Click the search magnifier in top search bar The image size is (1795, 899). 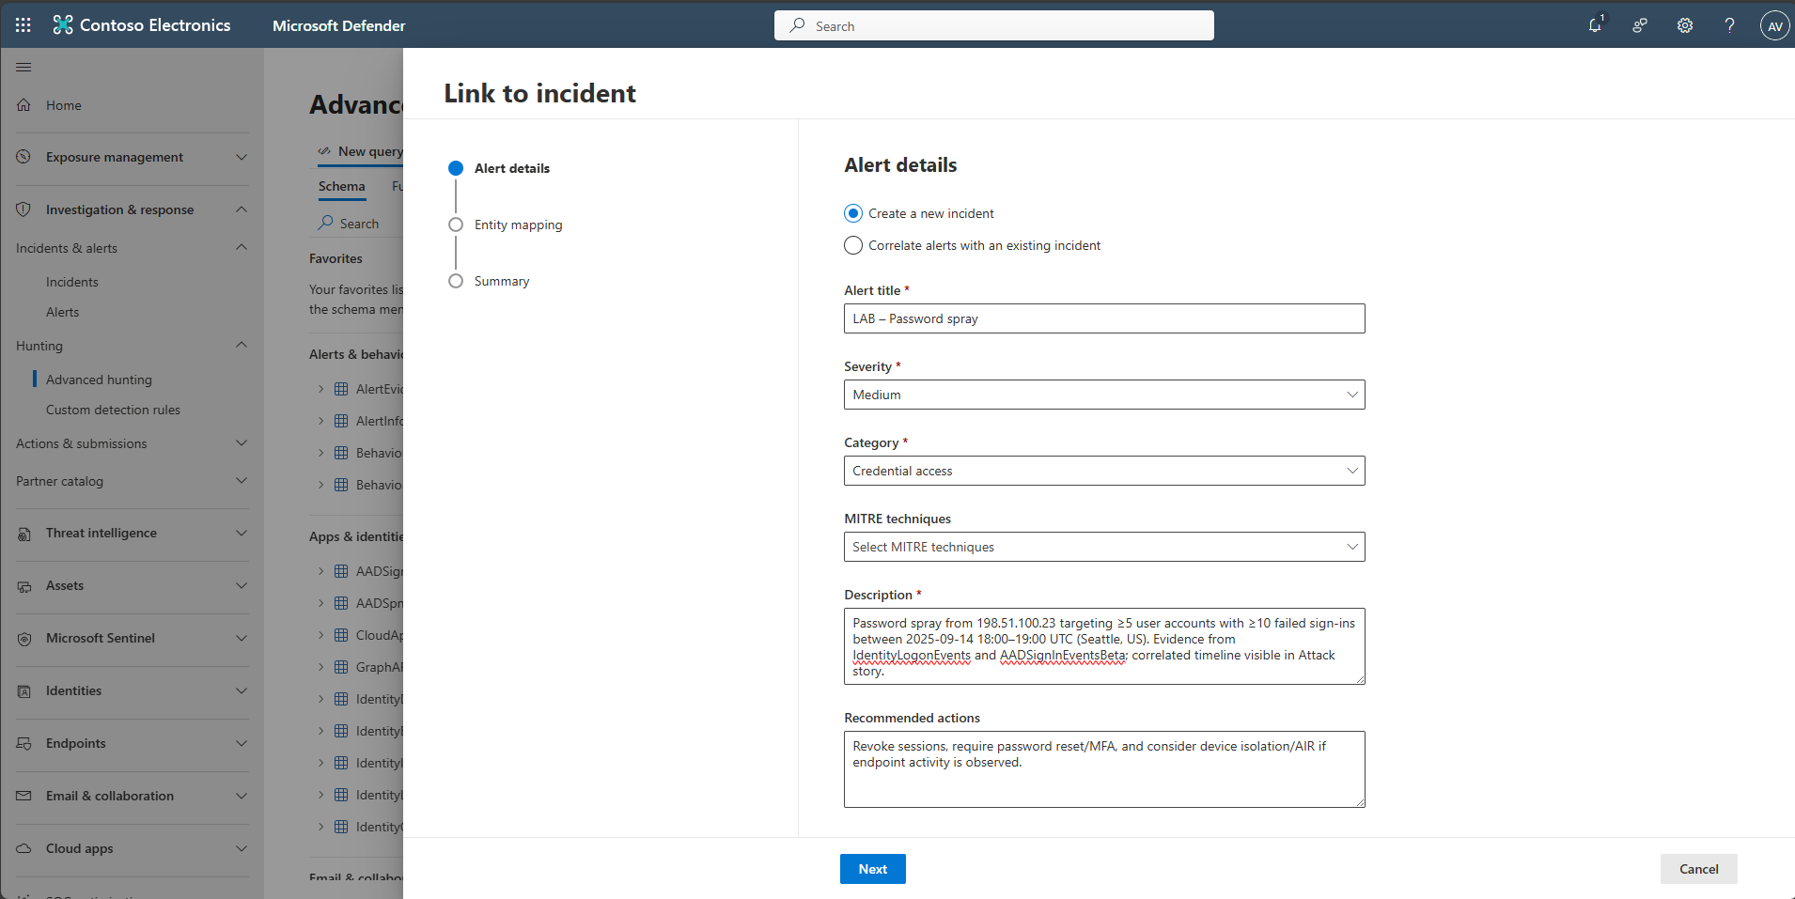[797, 25]
